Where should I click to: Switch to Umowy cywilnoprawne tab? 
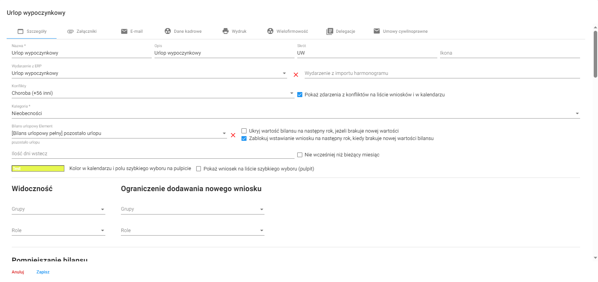click(x=401, y=31)
